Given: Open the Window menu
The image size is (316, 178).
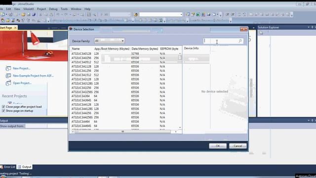Looking at the screenshot, I should click(x=76, y=9).
